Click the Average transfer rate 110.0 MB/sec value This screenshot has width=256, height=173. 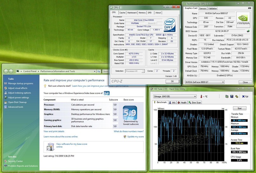click(x=239, y=133)
